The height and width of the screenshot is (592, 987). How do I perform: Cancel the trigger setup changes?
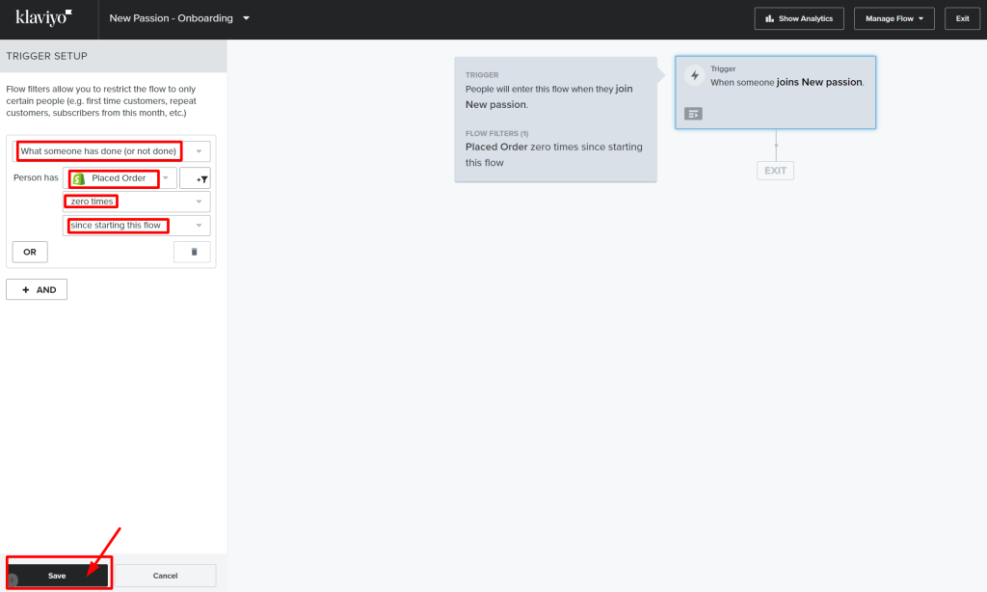click(165, 576)
